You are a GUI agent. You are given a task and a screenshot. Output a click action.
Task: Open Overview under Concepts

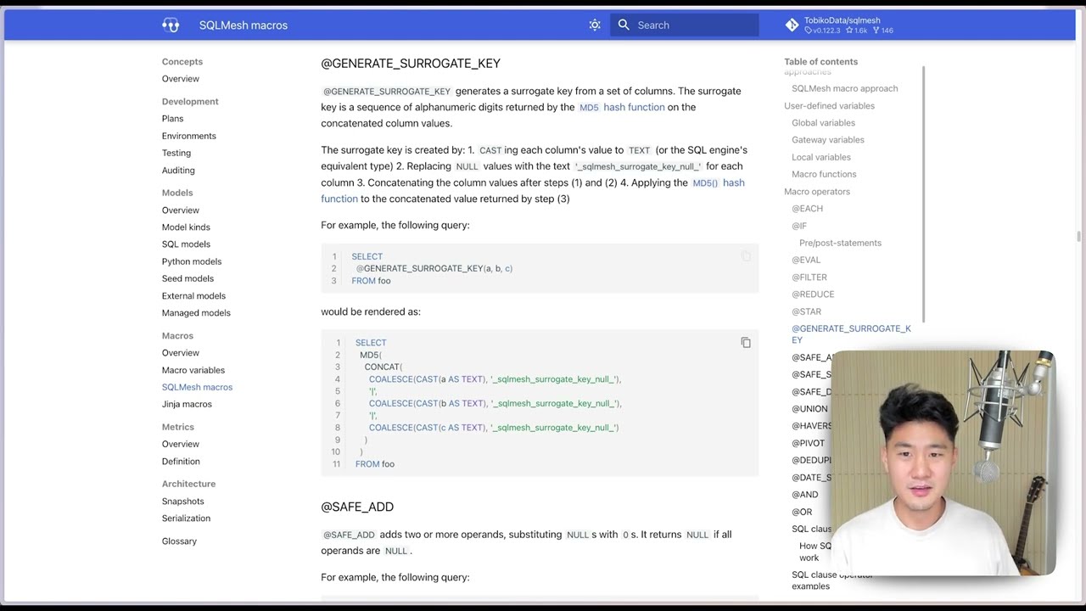(x=181, y=79)
